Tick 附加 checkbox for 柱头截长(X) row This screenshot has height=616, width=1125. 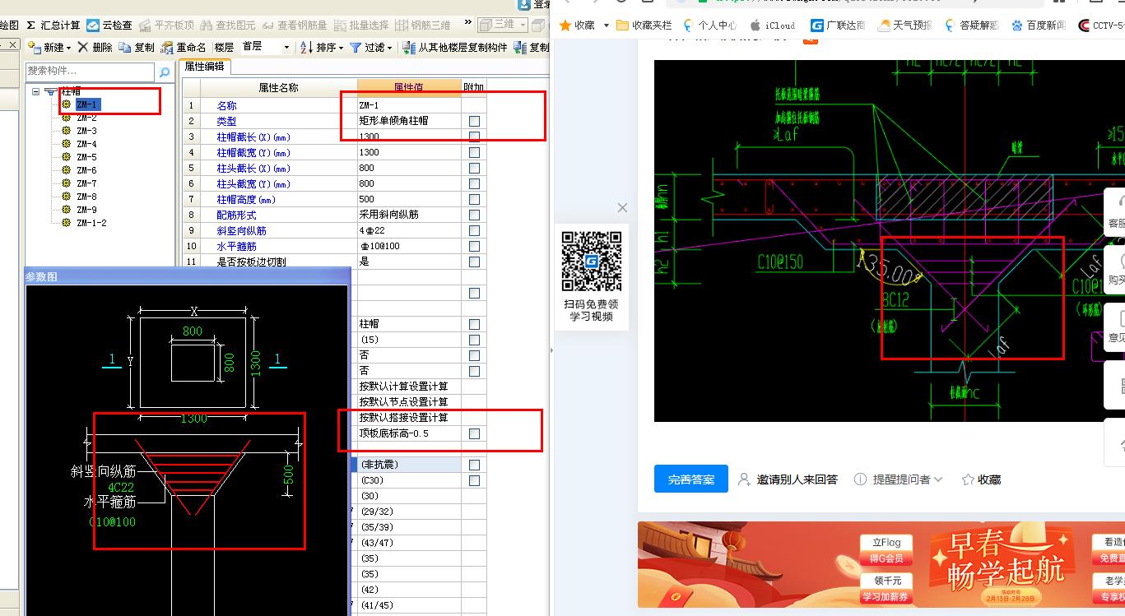474,168
